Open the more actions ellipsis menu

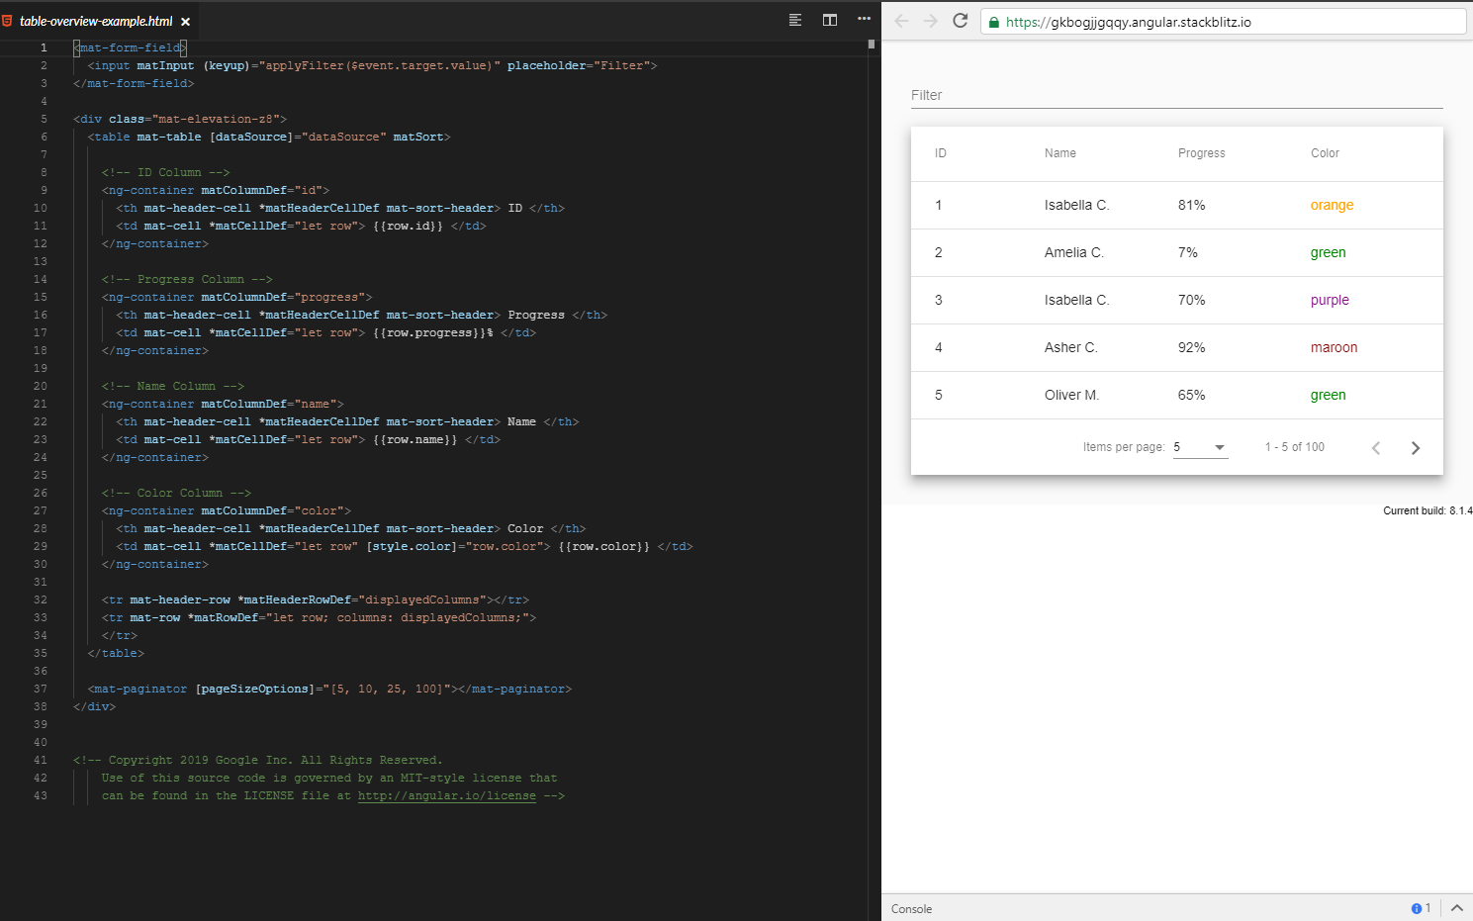[863, 19]
